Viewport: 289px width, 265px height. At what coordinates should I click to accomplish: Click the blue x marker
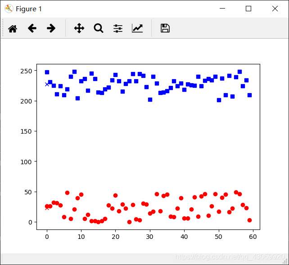pos(47,84)
